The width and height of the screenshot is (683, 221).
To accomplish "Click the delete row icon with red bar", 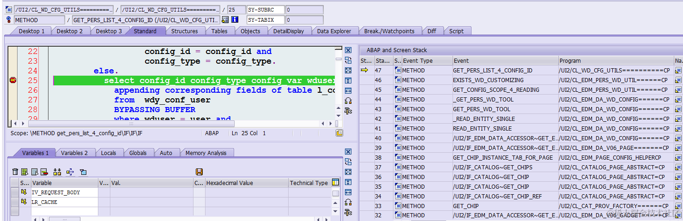I will (44, 172).
